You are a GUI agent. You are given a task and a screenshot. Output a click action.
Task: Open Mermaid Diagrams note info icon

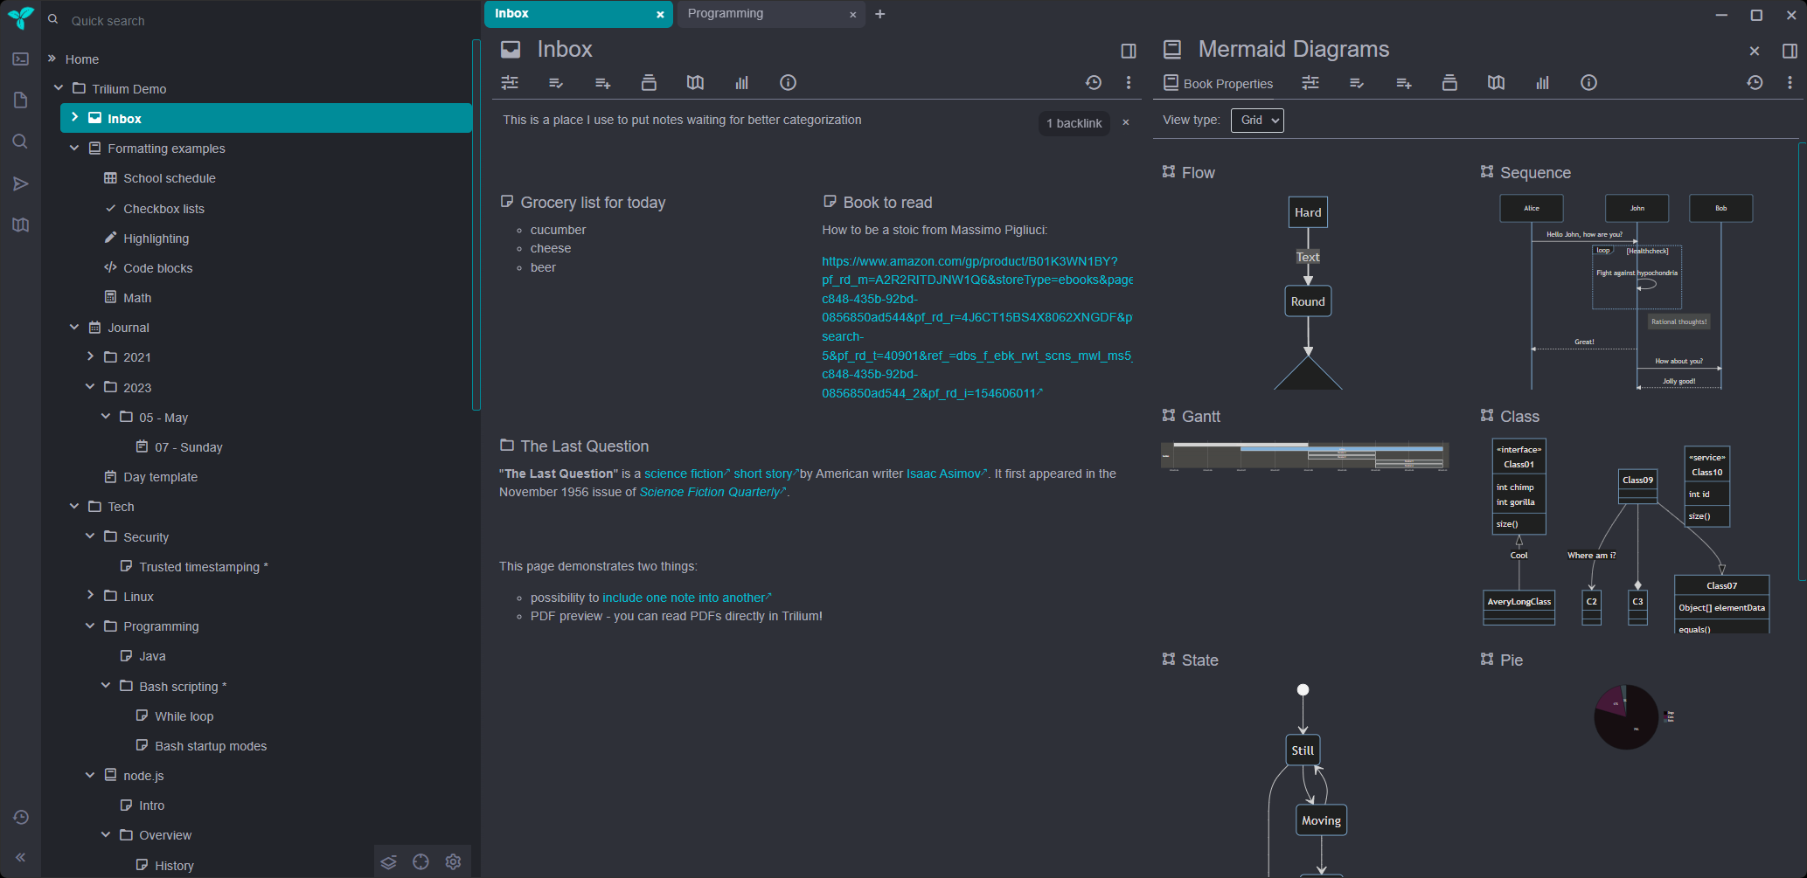(x=1588, y=83)
